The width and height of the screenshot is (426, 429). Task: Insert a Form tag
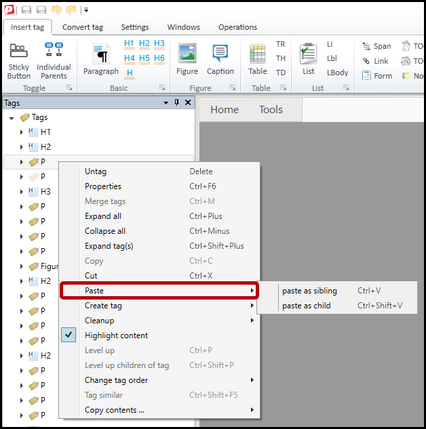pyautogui.click(x=377, y=76)
